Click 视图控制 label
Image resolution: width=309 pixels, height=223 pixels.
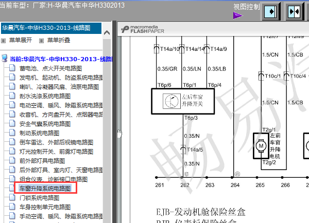[x=247, y=7]
